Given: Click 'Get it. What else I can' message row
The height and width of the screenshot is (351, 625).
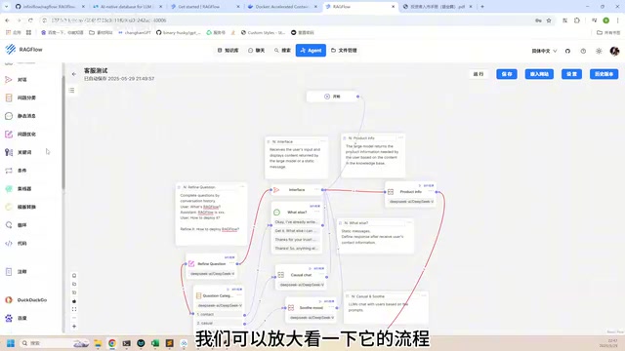Looking at the screenshot, I should coord(297,231).
